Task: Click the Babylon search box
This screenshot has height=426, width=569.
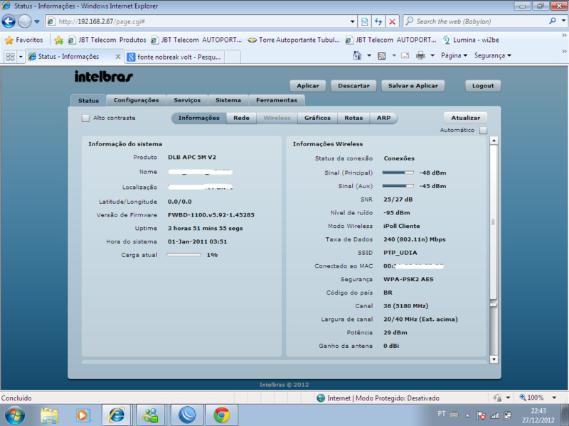Action: pyautogui.click(x=475, y=21)
